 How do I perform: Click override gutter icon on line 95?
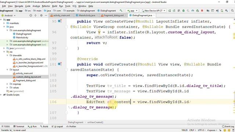point(59,21)
